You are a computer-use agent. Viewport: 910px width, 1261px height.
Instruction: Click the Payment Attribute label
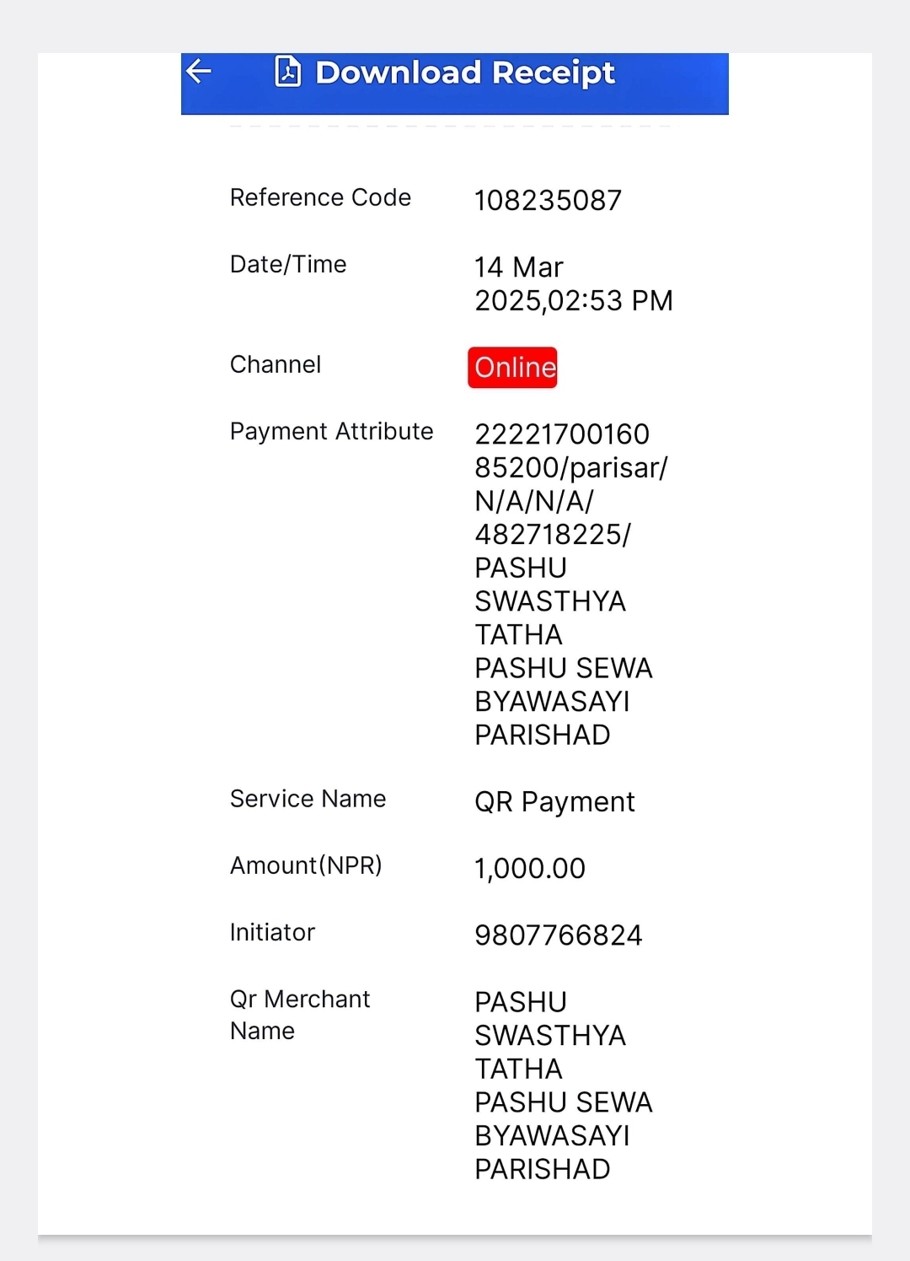point(332,431)
